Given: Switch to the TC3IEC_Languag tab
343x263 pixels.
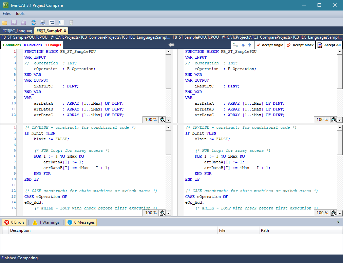Looking at the screenshot, I should point(17,31).
